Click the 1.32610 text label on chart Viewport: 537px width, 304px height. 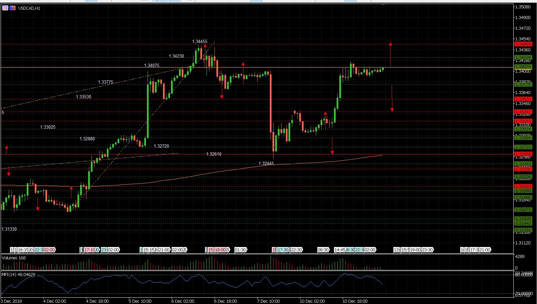pyautogui.click(x=214, y=154)
